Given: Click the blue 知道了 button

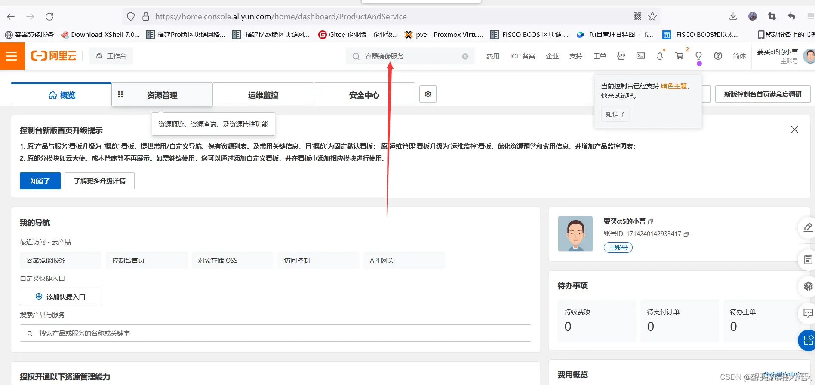Looking at the screenshot, I should [x=40, y=181].
